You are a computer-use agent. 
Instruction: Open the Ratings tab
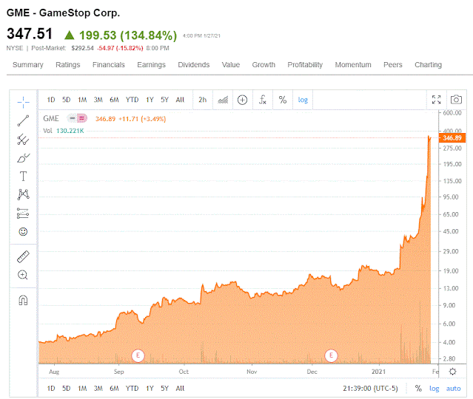point(68,65)
